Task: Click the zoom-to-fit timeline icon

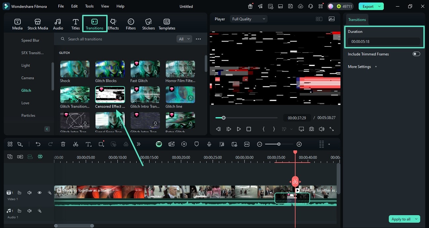Action: click(x=247, y=144)
